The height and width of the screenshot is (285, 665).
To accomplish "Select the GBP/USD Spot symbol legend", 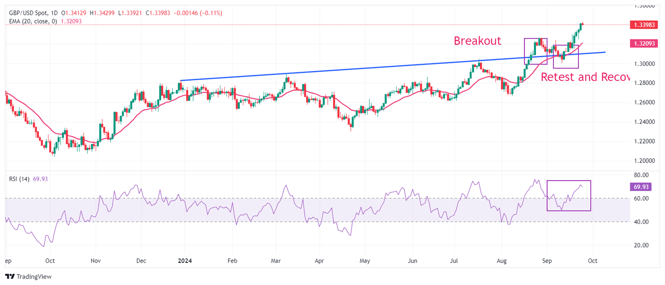I will coord(28,13).
